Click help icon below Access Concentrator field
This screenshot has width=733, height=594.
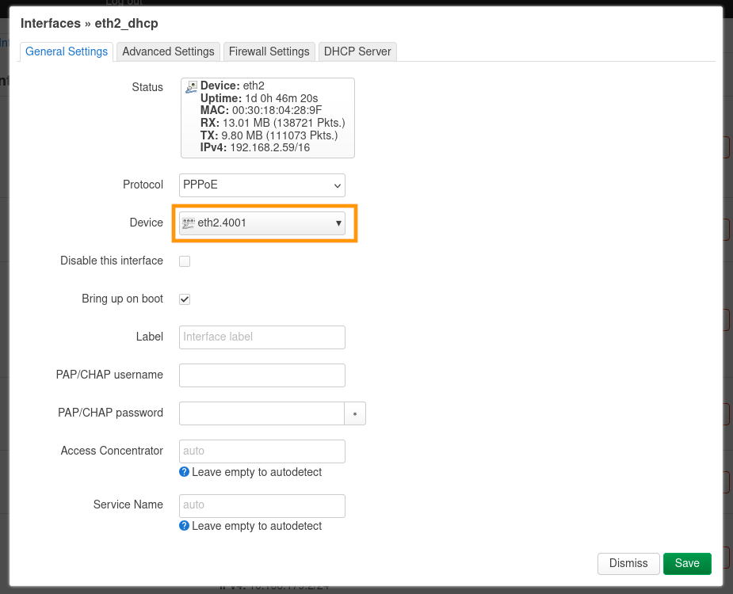(x=184, y=472)
